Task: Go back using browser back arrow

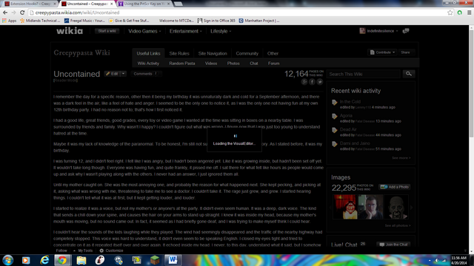Action: [x=5, y=13]
